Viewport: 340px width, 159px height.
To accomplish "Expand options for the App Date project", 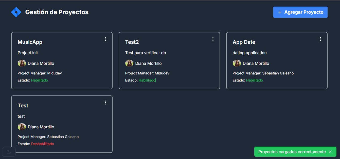I will click(x=320, y=39).
